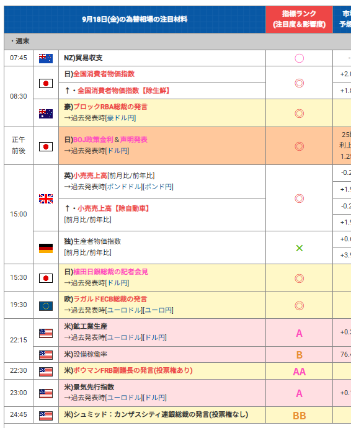Click the 07:45 time cell

(19, 58)
